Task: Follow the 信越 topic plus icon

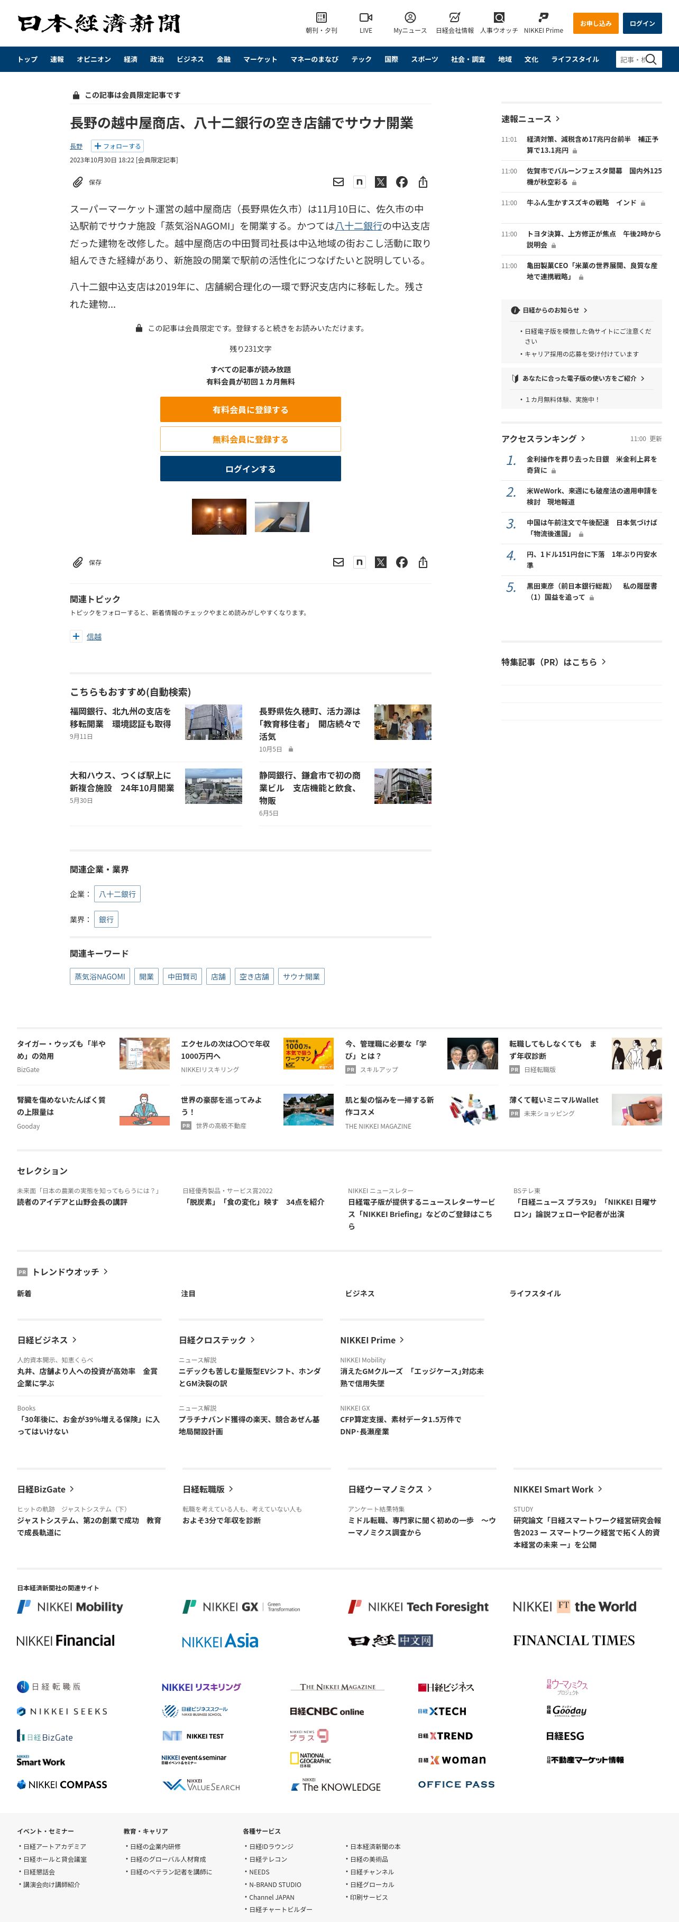Action: (x=76, y=636)
